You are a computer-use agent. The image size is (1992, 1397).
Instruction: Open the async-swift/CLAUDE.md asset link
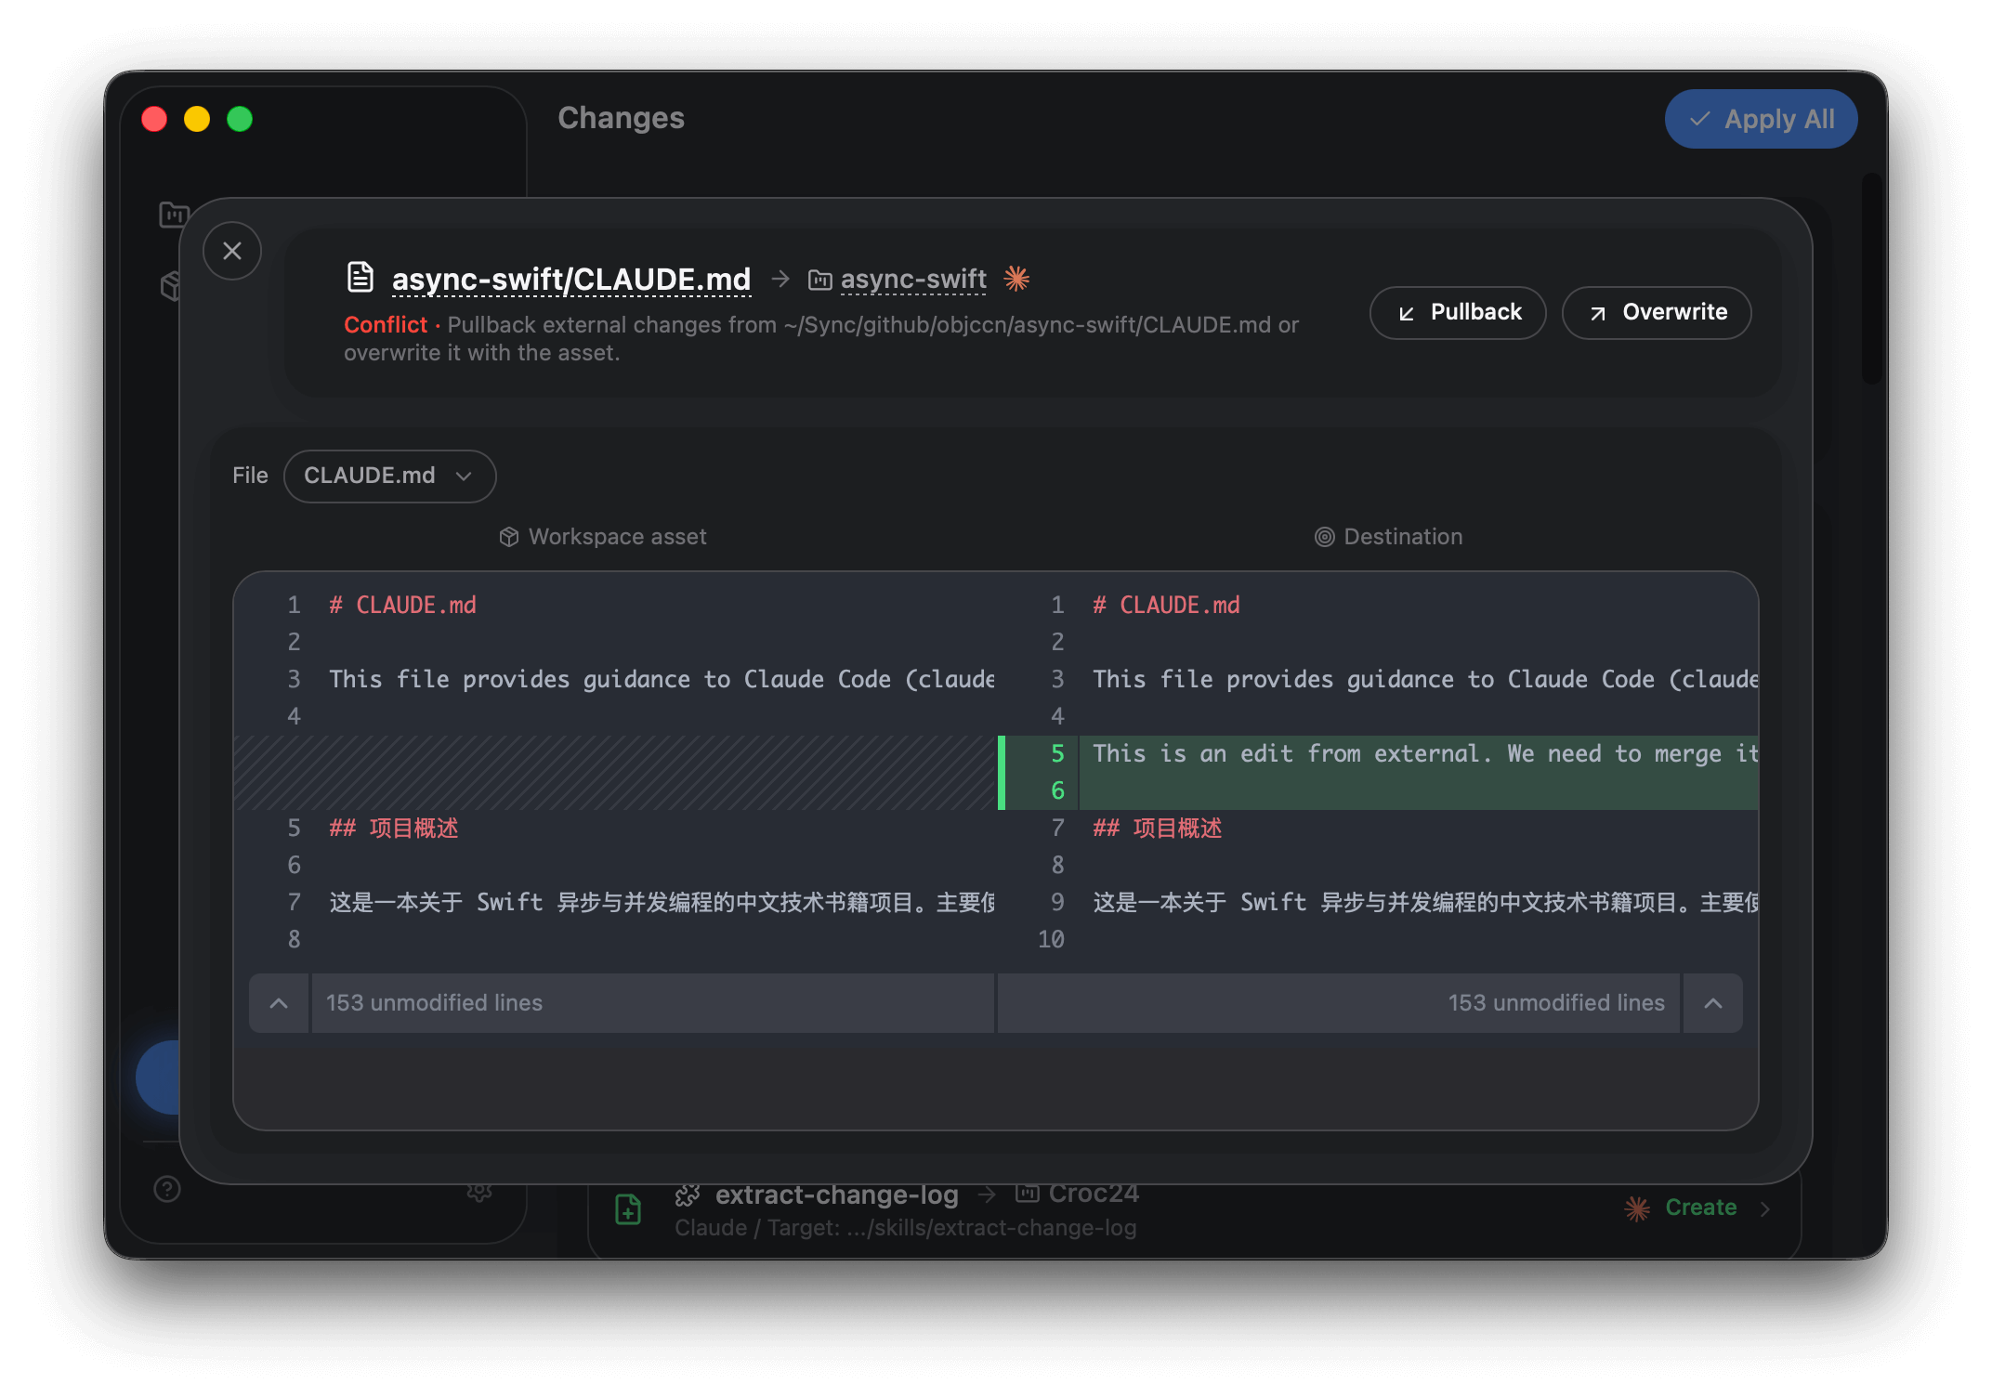(x=570, y=279)
